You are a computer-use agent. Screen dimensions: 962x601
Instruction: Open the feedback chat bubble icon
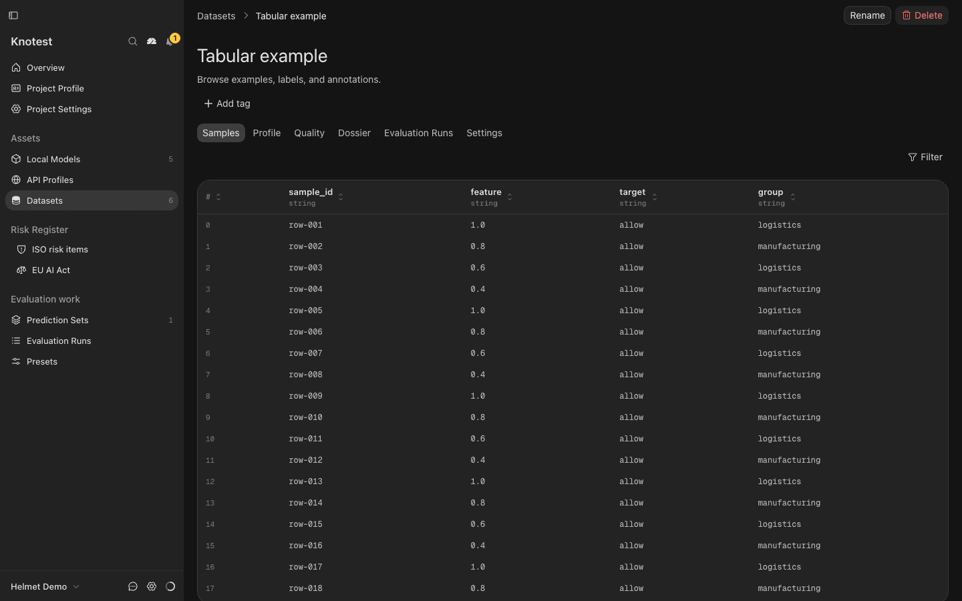[x=133, y=586]
